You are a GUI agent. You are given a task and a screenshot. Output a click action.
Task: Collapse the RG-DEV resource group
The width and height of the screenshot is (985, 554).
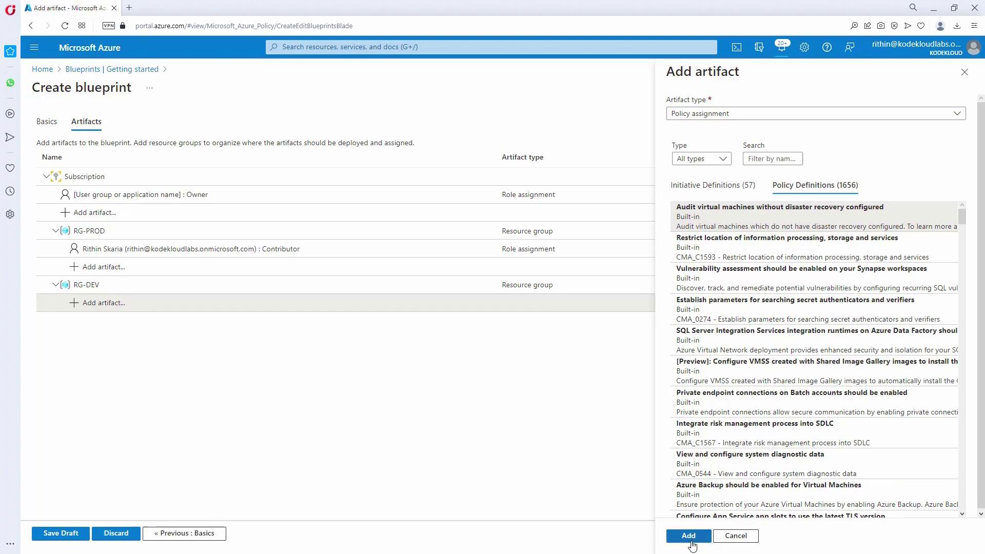tap(55, 285)
